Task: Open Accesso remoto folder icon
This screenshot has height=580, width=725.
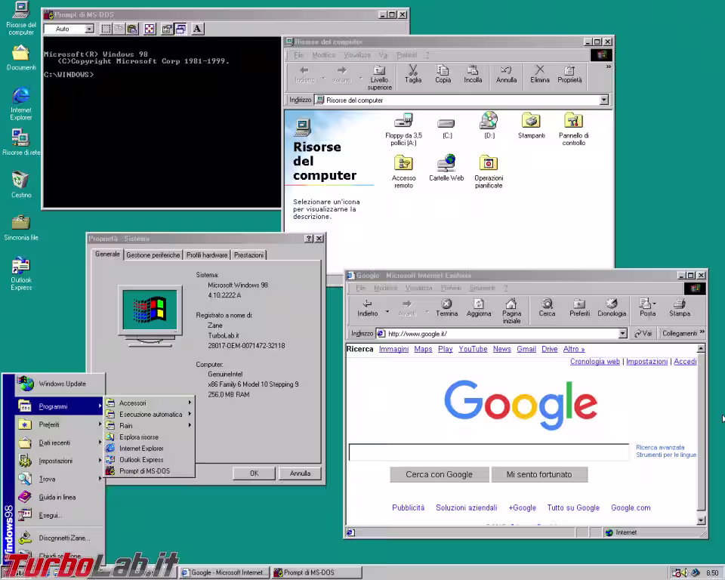Action: (x=403, y=171)
